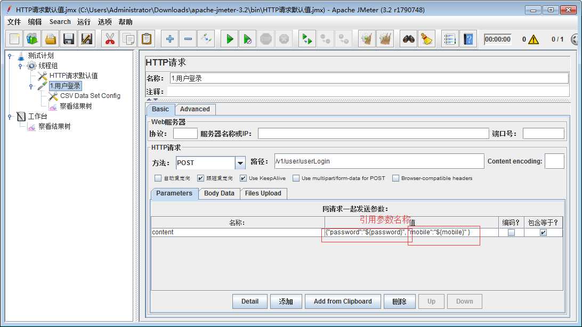Select CSV Data Set Config in tree
The image size is (582, 327).
tap(90, 96)
